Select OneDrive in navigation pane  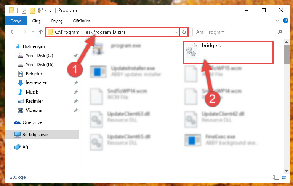click(x=32, y=122)
